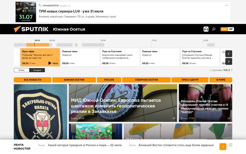Select the 09:00 Главные темы program card
Viewport: 246px width, 154px height.
(x=80, y=57)
